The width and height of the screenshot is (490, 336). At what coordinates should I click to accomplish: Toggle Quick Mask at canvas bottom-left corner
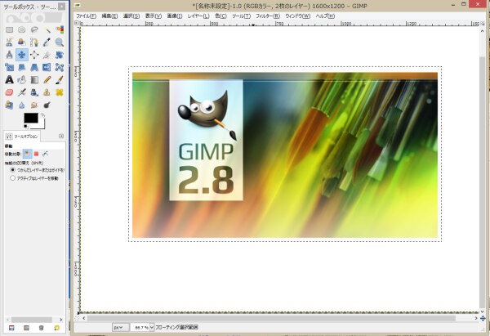coord(77,318)
